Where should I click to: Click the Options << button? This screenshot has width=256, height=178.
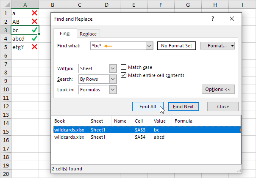(217, 90)
